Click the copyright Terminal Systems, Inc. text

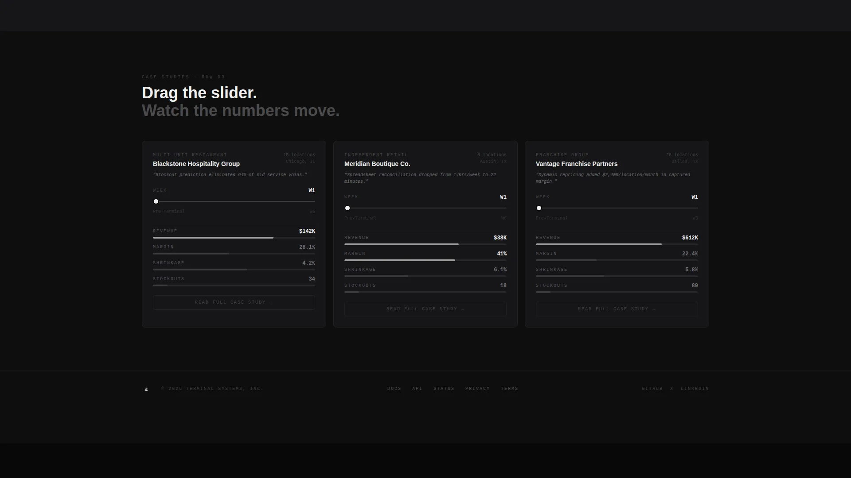point(212,389)
